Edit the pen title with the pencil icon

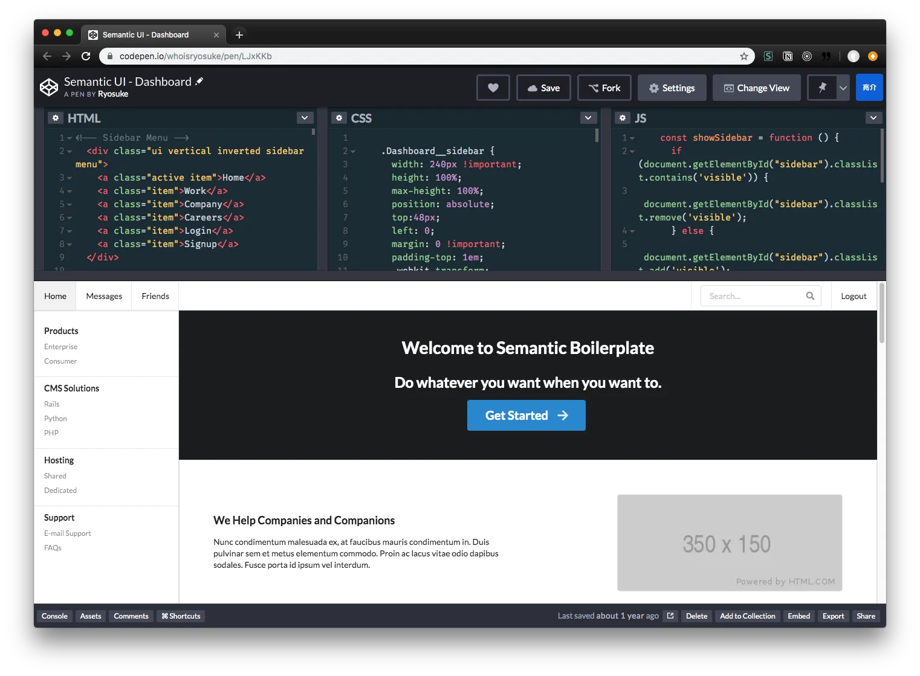tap(199, 80)
